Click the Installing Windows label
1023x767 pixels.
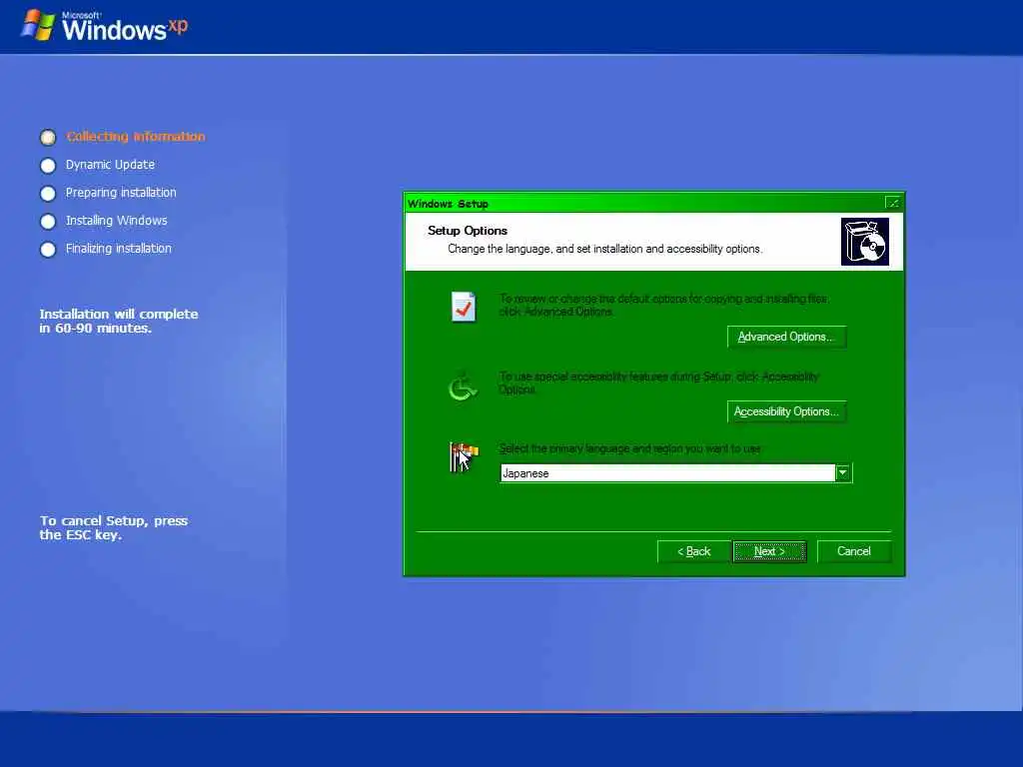tap(116, 221)
